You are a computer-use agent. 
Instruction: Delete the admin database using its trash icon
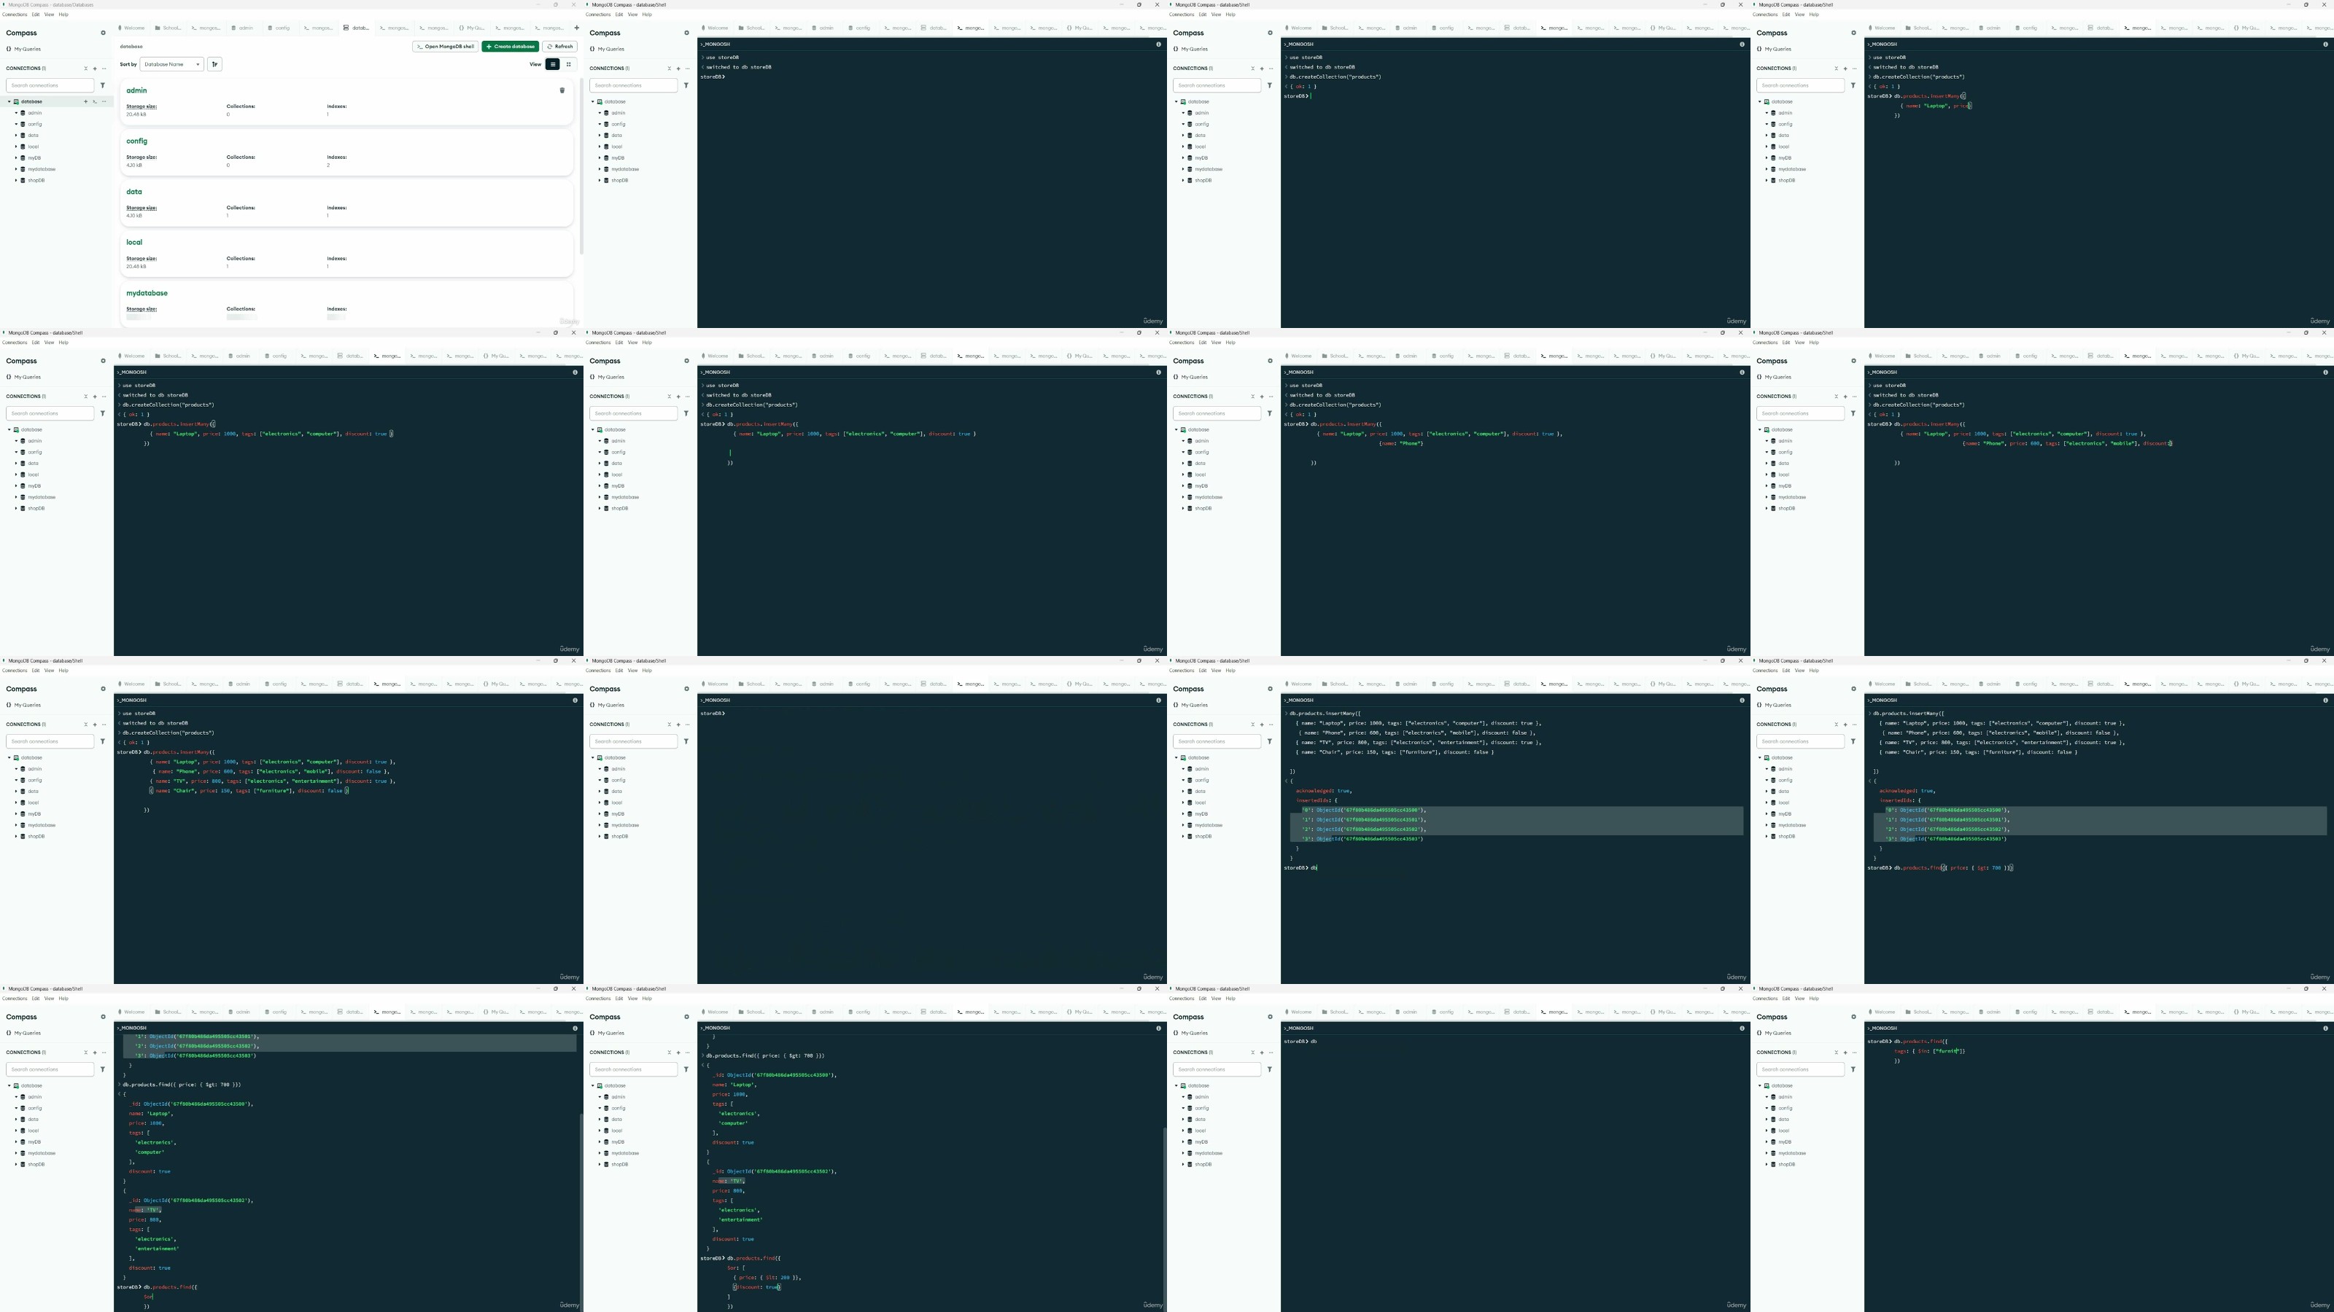coord(562,90)
